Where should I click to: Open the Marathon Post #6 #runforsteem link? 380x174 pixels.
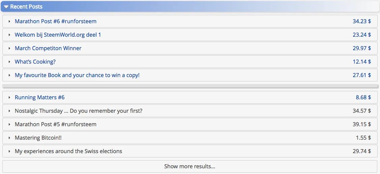pyautogui.click(x=56, y=21)
